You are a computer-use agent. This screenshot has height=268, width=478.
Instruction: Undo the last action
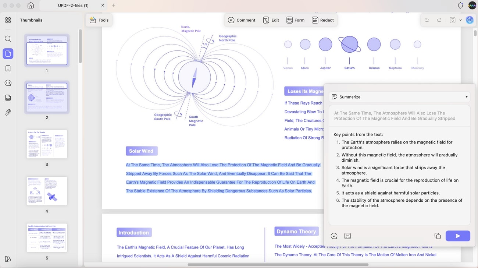pos(427,20)
